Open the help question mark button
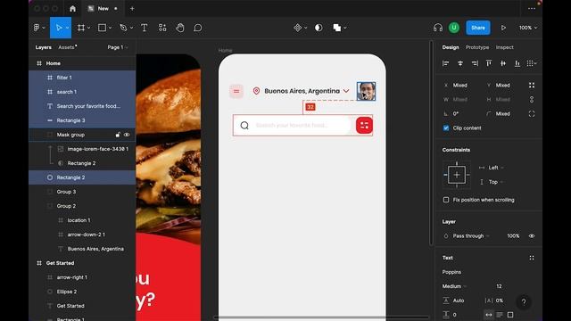Screen dimensions: 571x321 [x=524, y=301]
